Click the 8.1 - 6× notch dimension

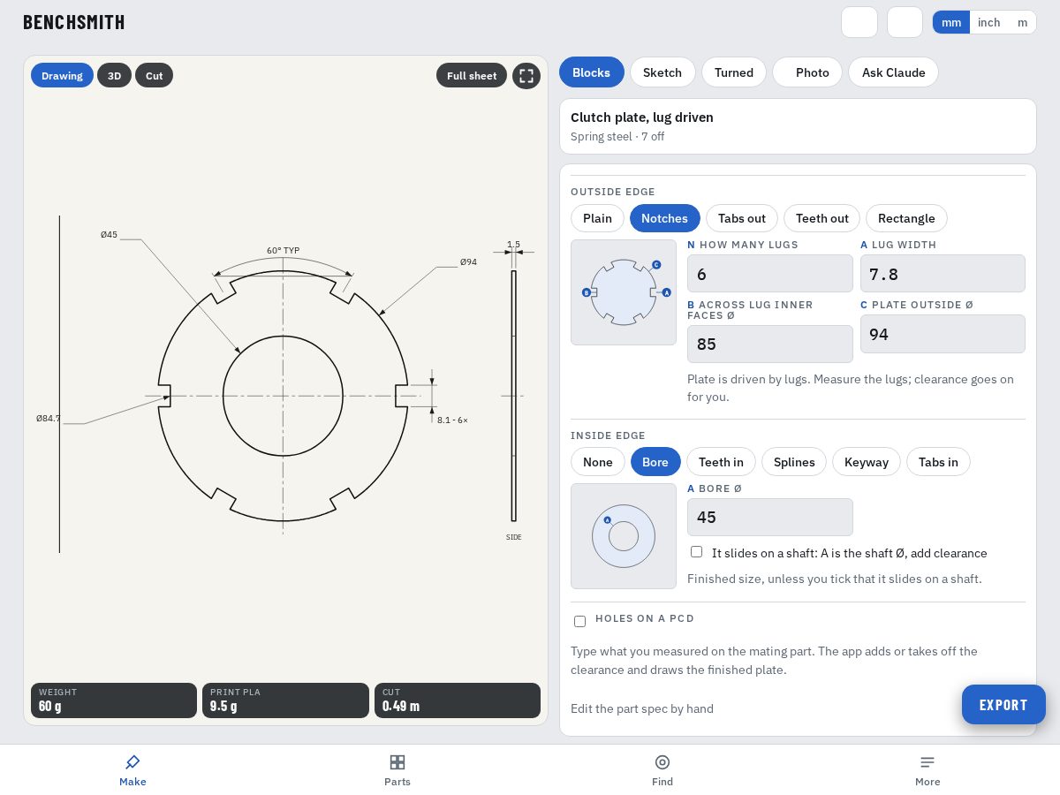pos(452,420)
